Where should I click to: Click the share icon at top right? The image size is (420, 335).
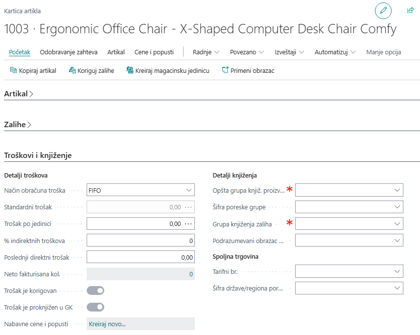click(410, 10)
